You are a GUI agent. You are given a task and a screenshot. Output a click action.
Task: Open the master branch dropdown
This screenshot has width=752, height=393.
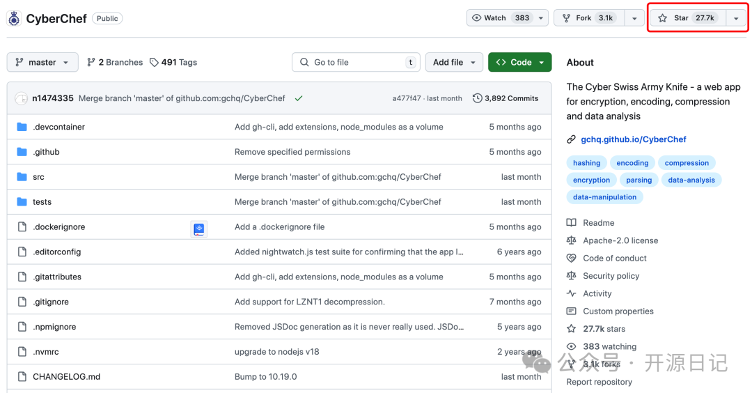pyautogui.click(x=42, y=63)
